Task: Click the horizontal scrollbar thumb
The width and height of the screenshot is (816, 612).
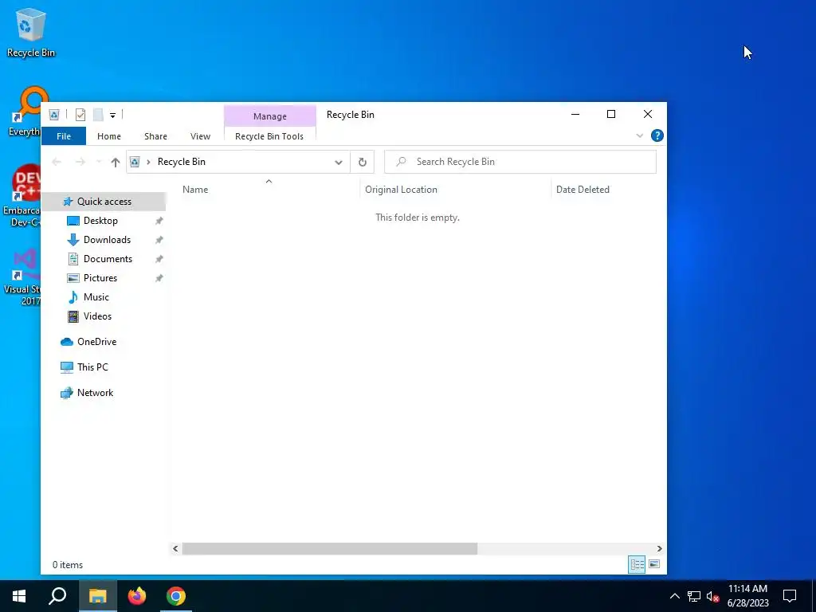Action: [329, 548]
